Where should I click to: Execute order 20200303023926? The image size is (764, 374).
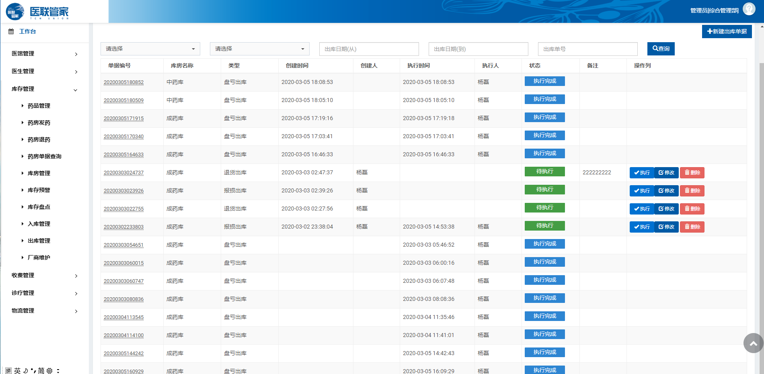[x=642, y=191]
